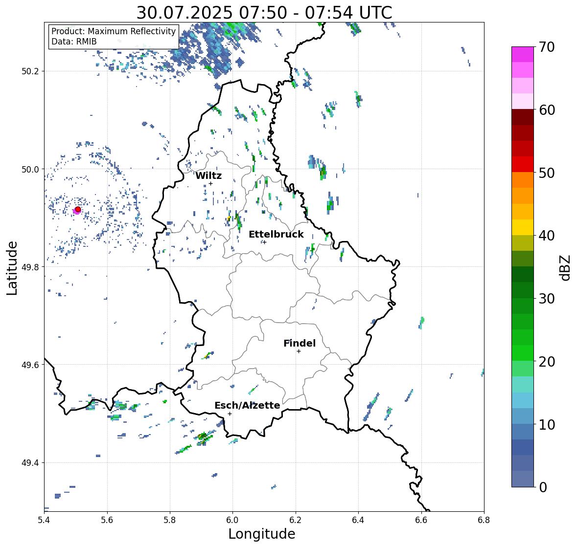This screenshot has height=546, width=577.
Task: Click the 6.2 longitude tick label
Action: click(296, 520)
